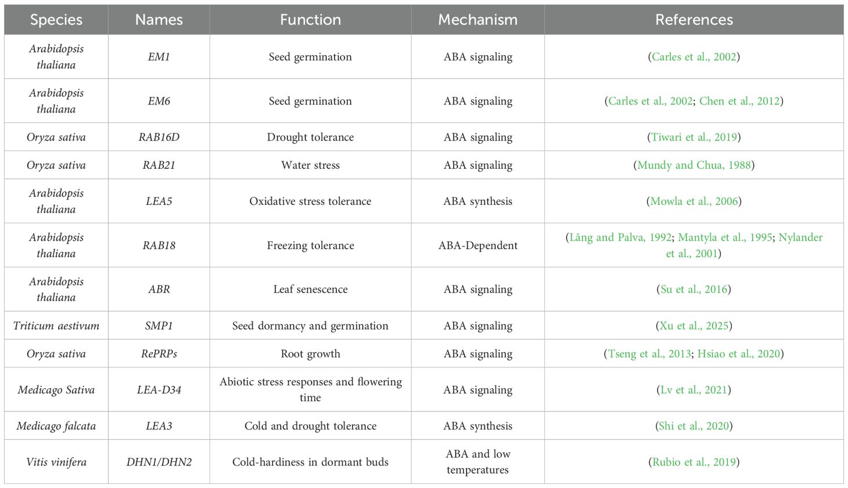Click the Species column header
This screenshot has height=488, width=848.
(x=56, y=20)
